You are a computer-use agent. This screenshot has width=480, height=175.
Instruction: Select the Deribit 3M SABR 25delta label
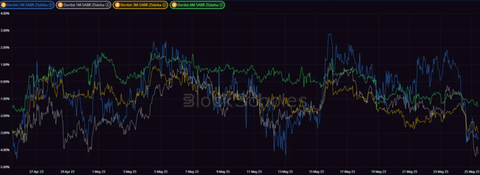(x=140, y=5)
